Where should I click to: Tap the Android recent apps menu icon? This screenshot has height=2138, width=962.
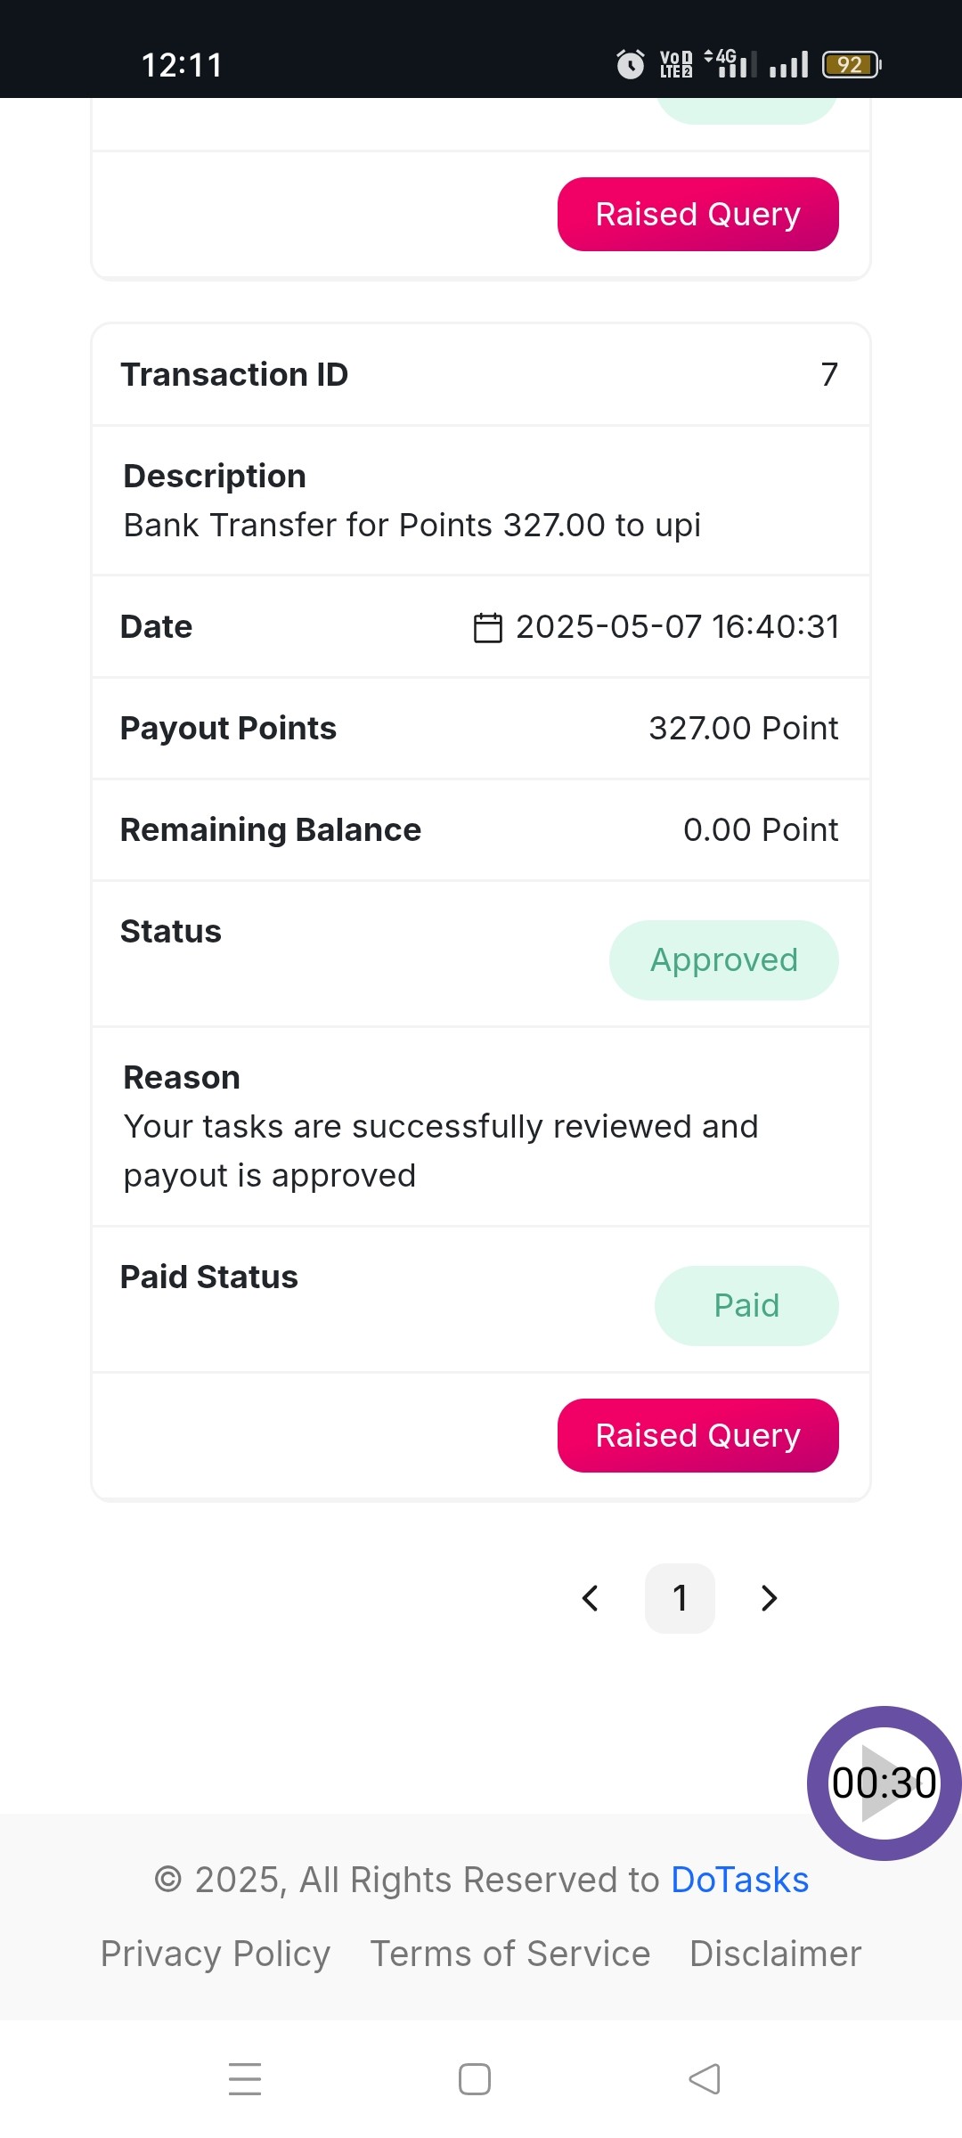point(245,2078)
